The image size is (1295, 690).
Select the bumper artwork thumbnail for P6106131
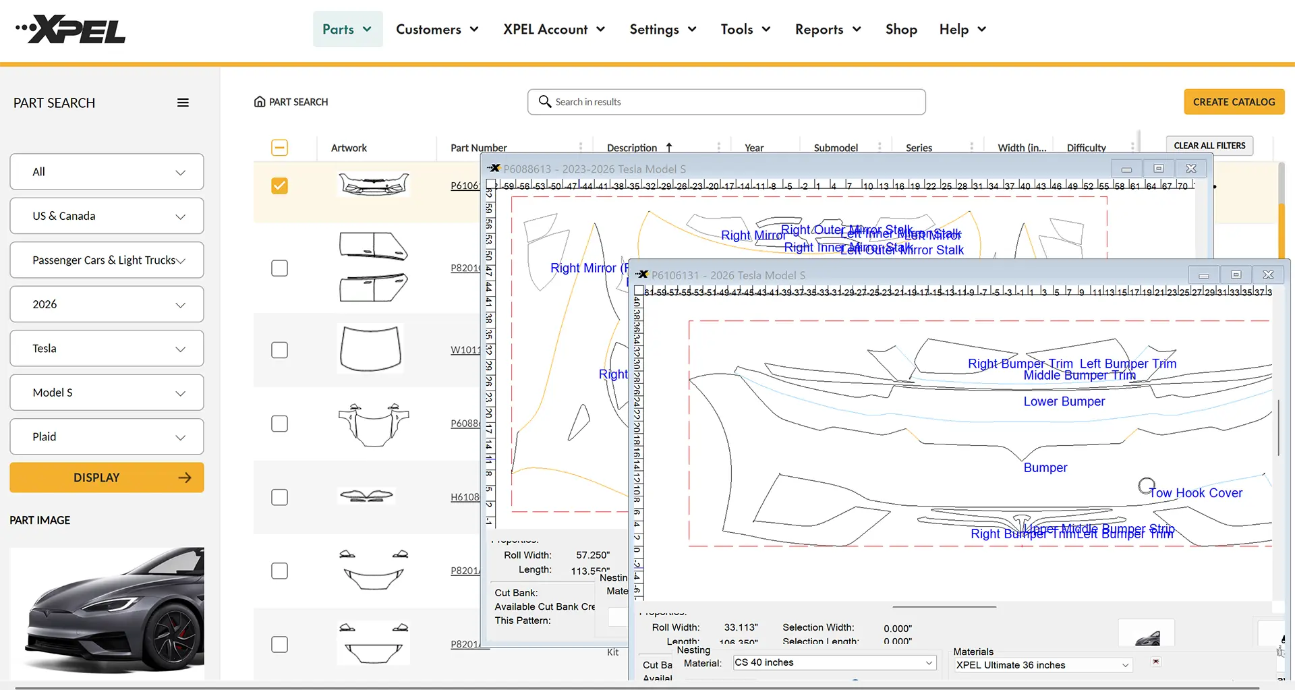pos(373,184)
